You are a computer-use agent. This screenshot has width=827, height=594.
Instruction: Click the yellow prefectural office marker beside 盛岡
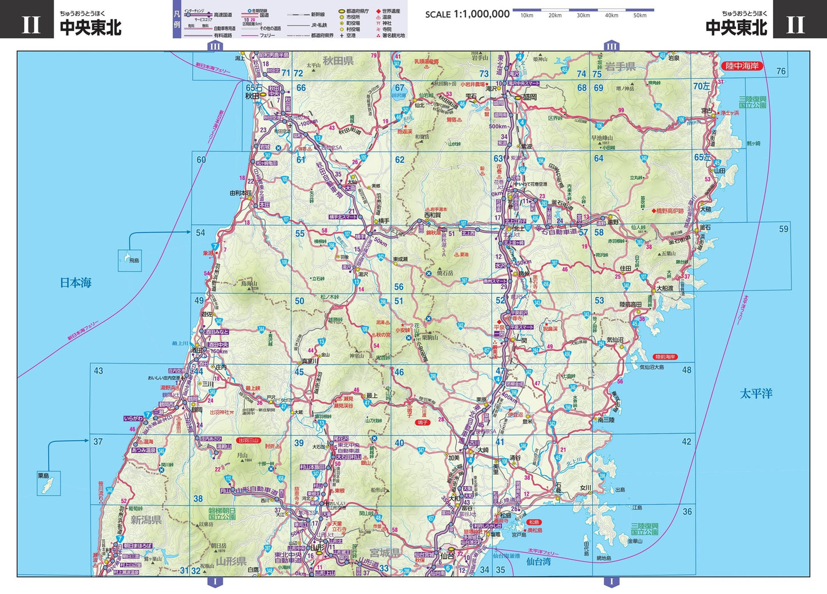[519, 98]
